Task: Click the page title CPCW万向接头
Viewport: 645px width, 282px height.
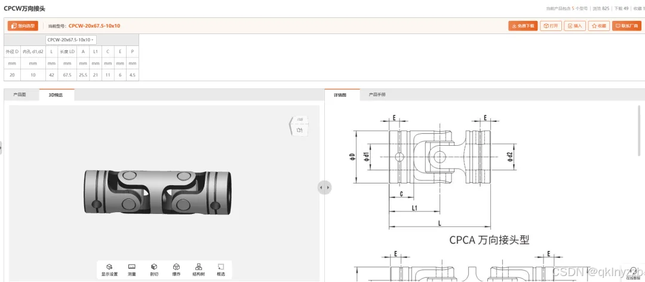Action: click(24, 8)
